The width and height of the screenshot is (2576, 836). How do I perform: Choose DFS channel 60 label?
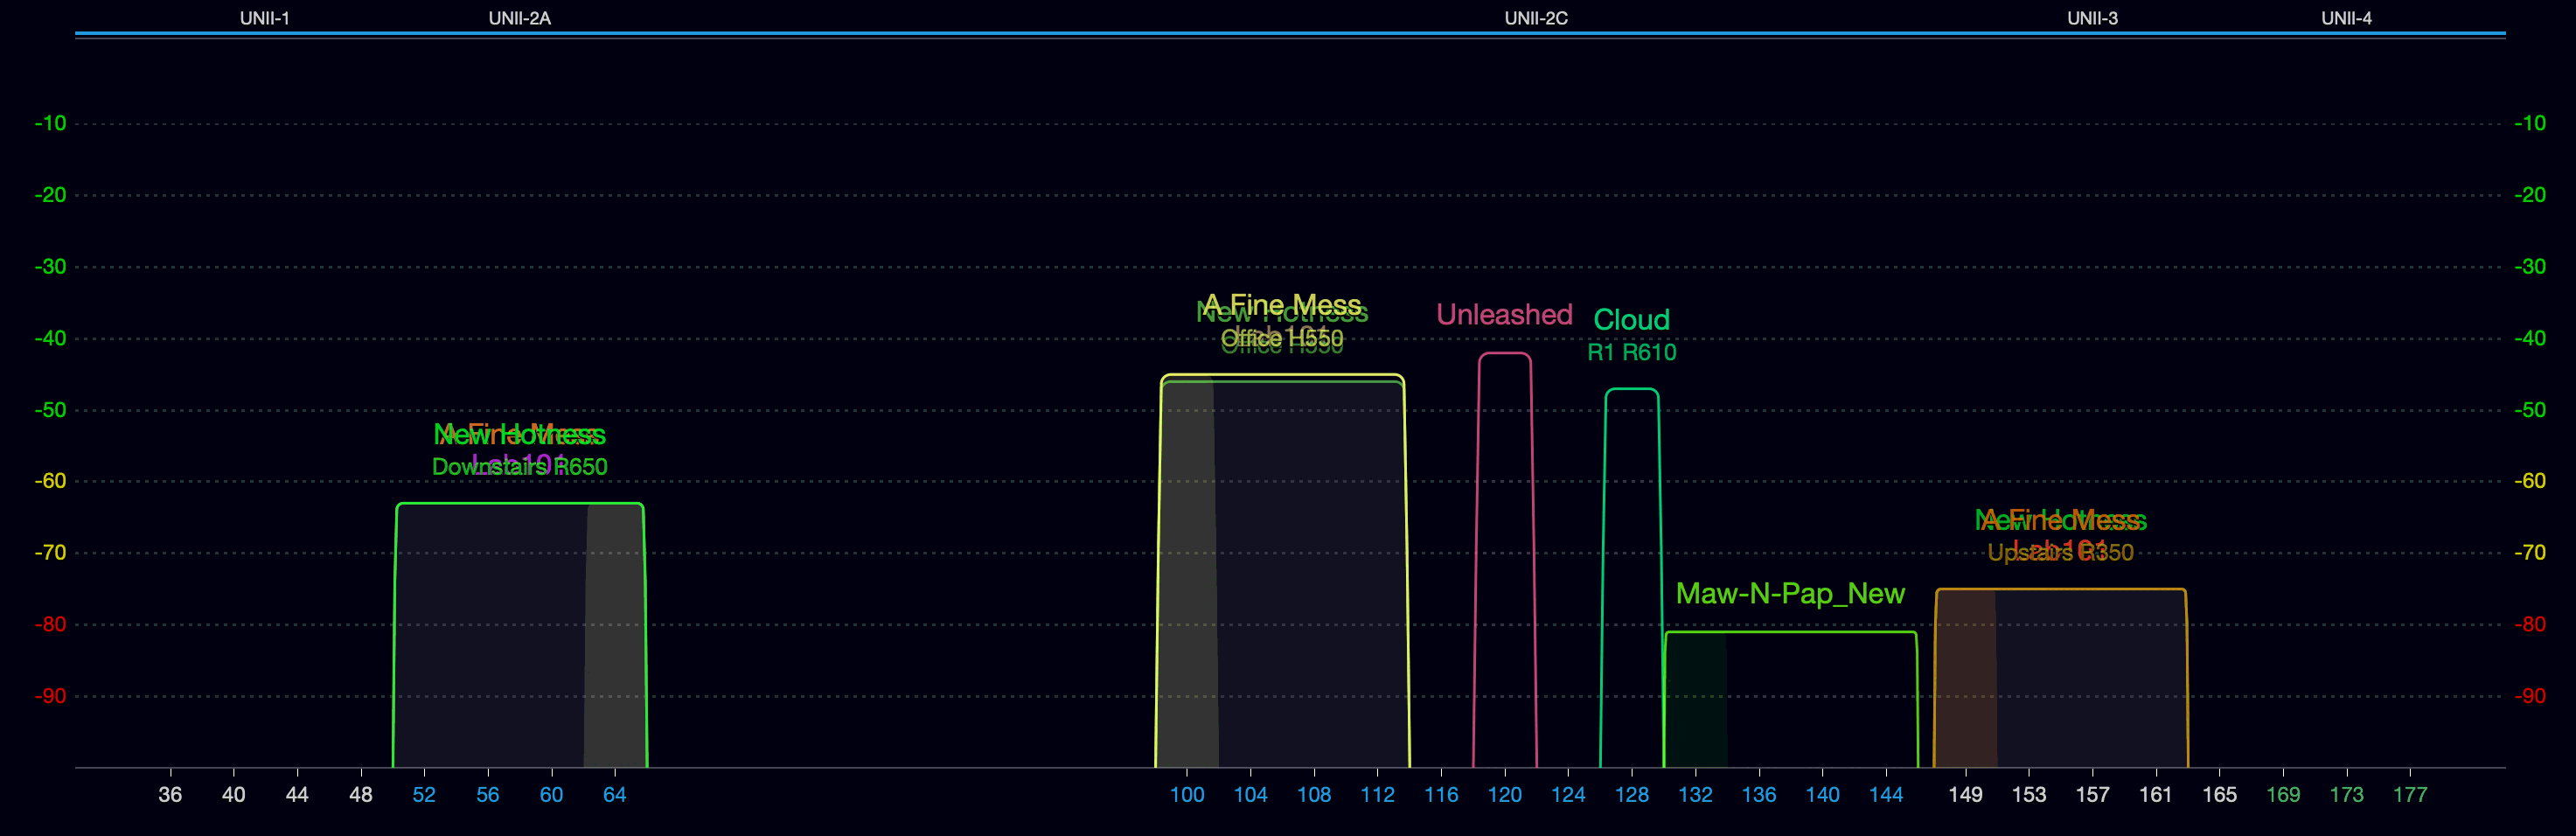(551, 795)
